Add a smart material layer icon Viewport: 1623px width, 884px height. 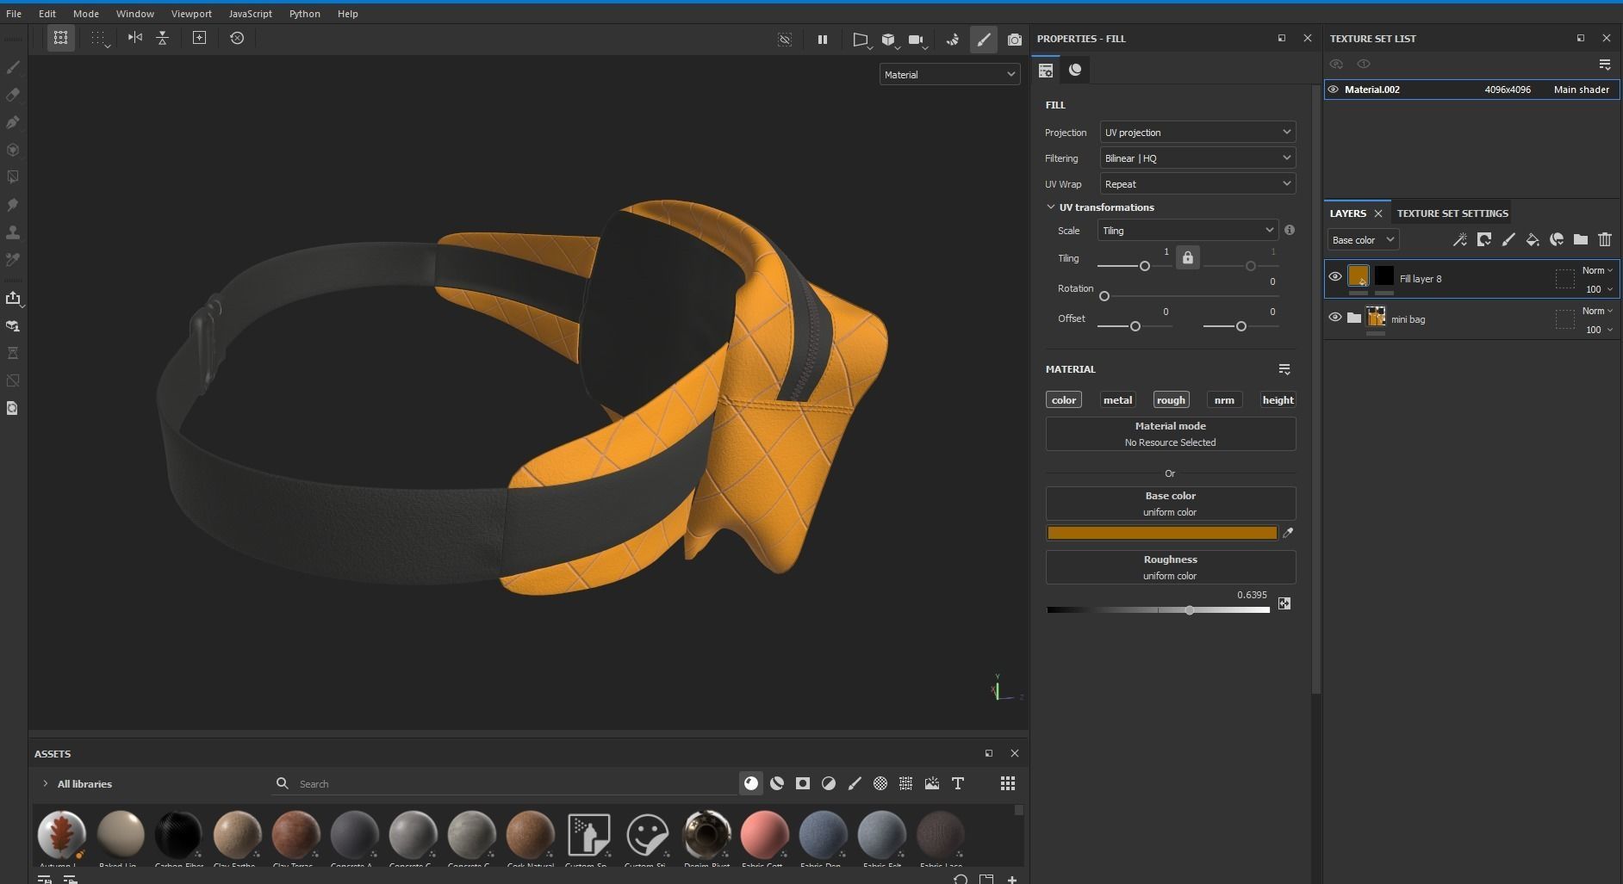point(1557,240)
